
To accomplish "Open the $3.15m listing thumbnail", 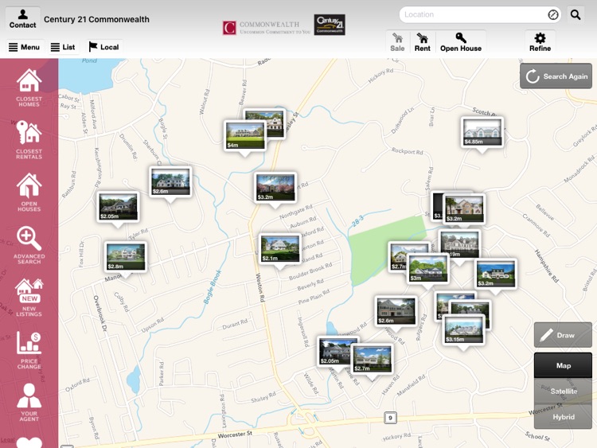I will coord(464,330).
